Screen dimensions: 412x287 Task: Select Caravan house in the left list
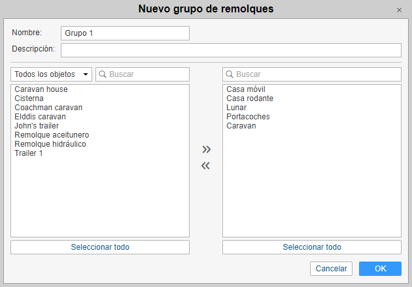click(x=41, y=89)
